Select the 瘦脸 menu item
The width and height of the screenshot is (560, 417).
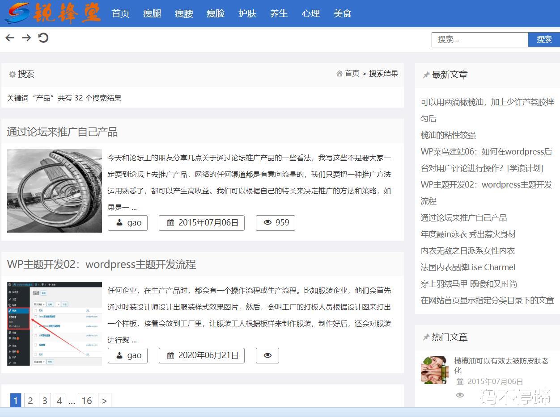[215, 13]
